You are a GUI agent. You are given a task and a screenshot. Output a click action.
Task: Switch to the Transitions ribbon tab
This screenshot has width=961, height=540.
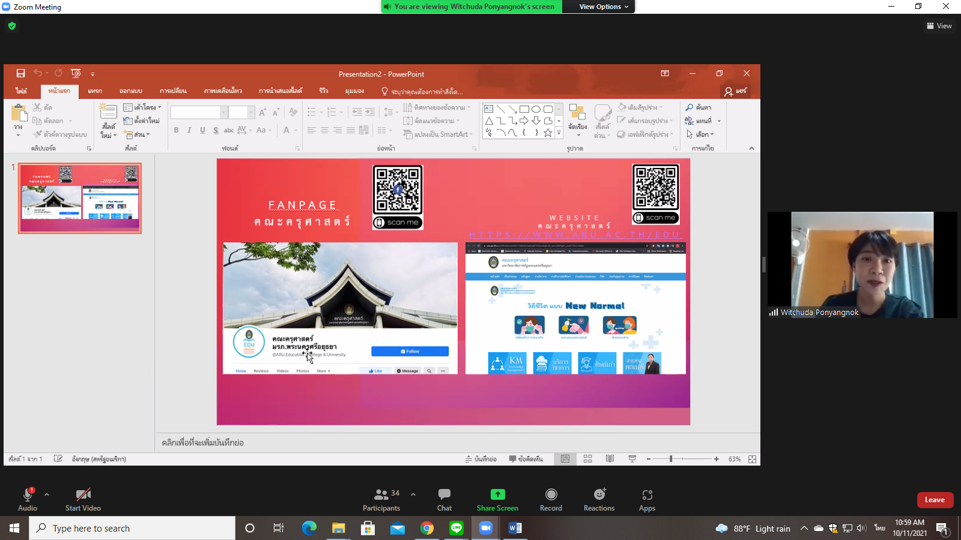pyautogui.click(x=173, y=91)
